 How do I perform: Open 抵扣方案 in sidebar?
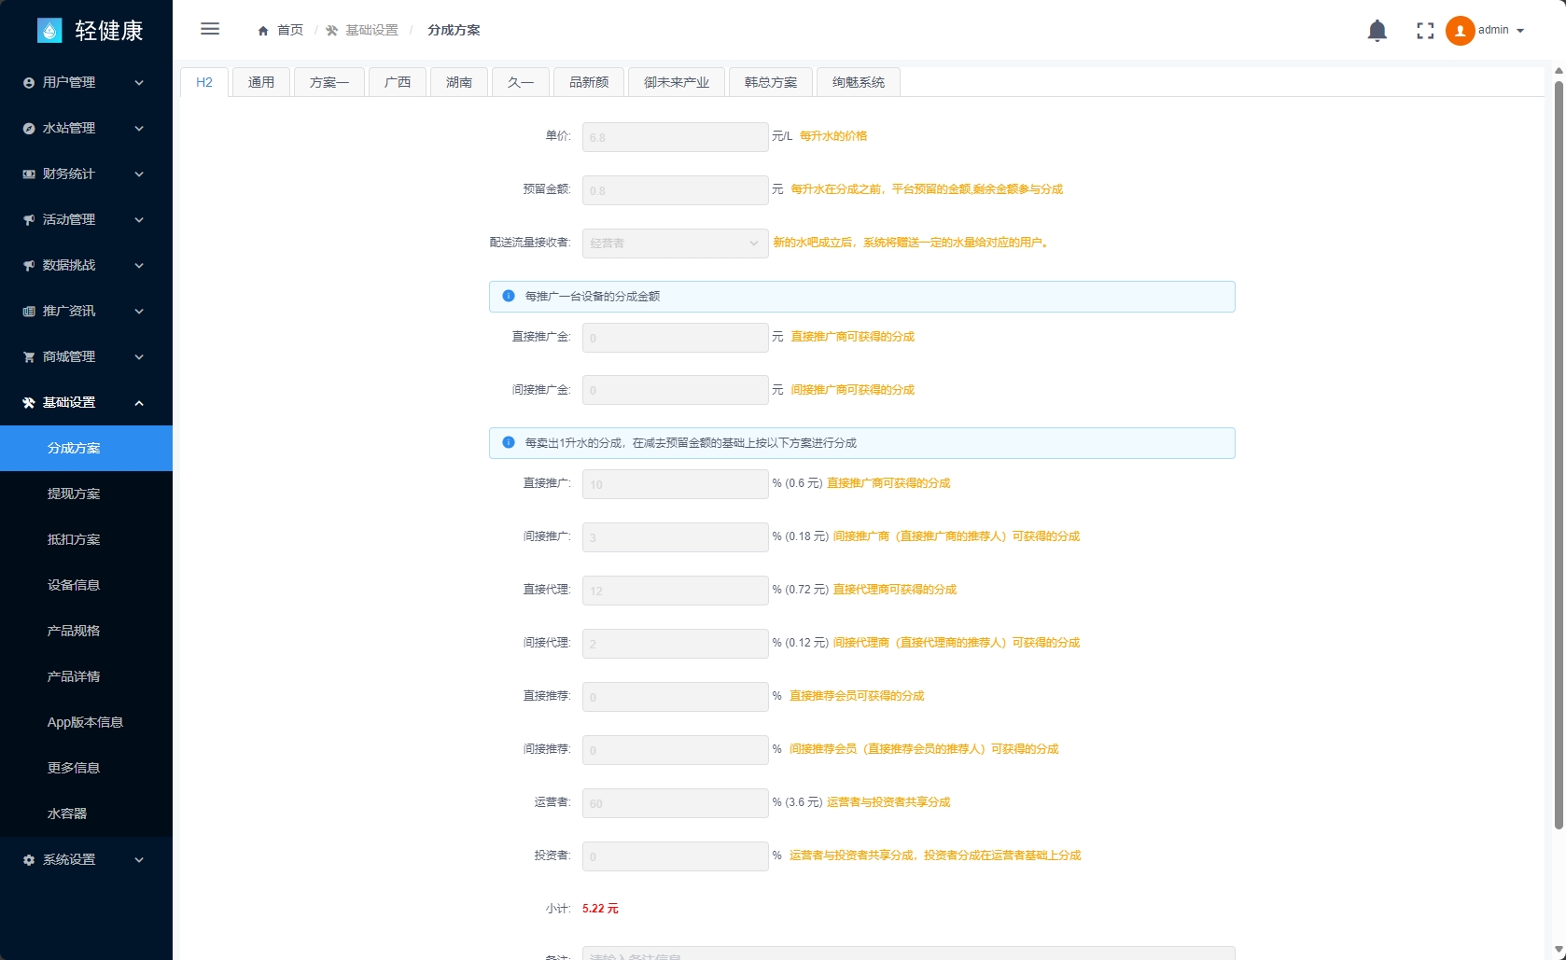86,540
